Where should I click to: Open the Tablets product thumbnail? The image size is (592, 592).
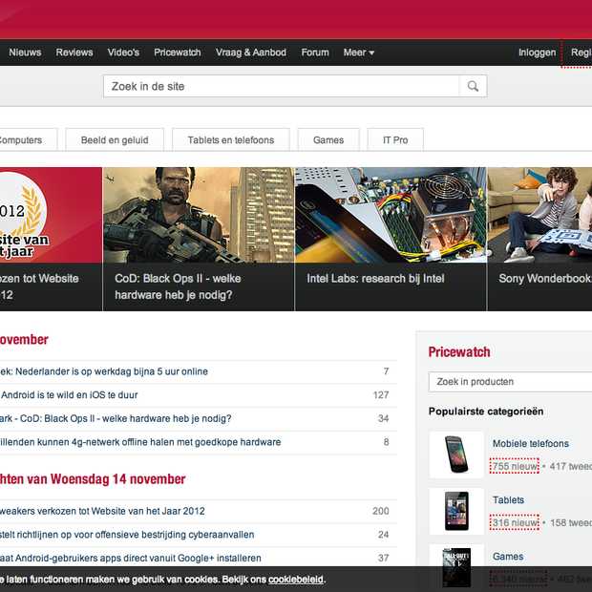pos(456,511)
